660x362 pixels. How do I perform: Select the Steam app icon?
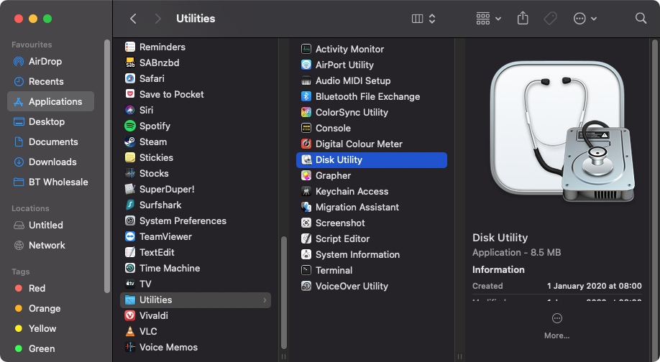(130, 141)
